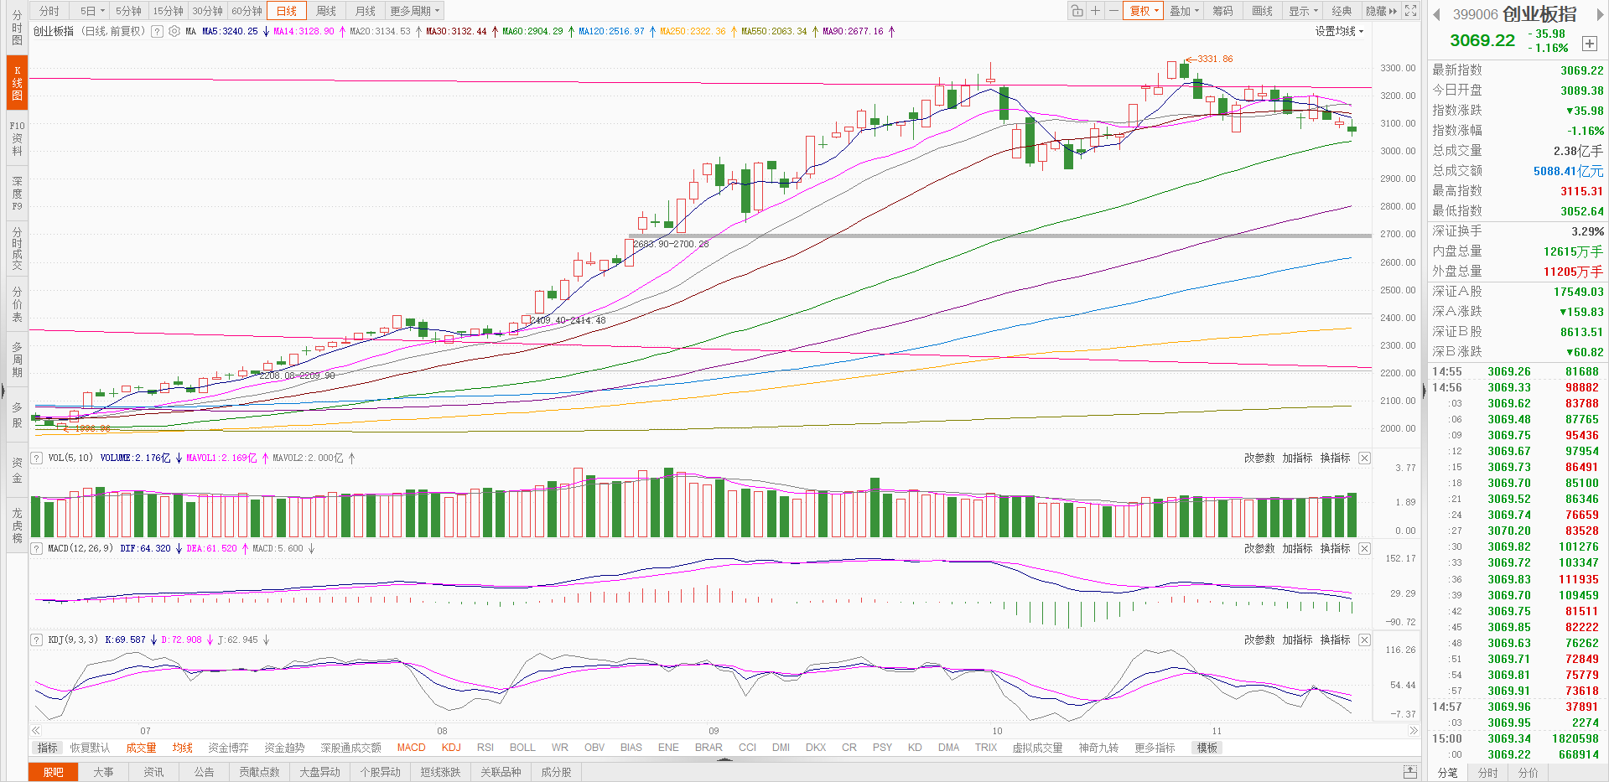
Task: Zoom out chart with minus icon
Action: coord(1113,11)
